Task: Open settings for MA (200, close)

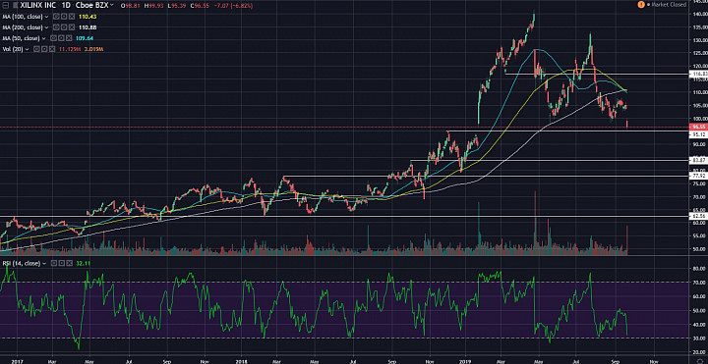Action: tap(64, 27)
